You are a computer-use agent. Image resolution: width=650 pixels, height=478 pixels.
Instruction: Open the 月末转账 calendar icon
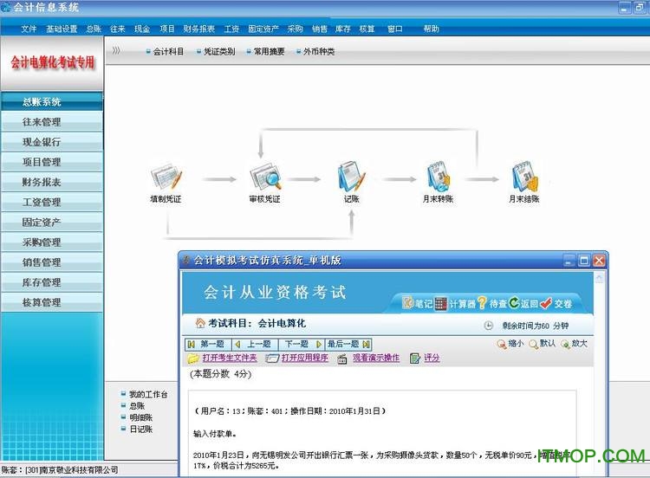(438, 177)
